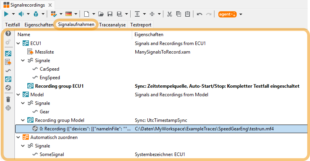This screenshot has height=161, width=310.
Task: Collapse the ECU1 tree node
Action: [x=18, y=43]
